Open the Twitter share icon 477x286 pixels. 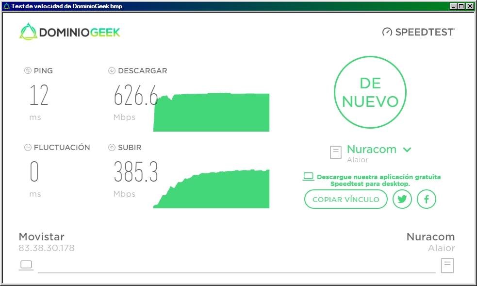click(x=402, y=199)
